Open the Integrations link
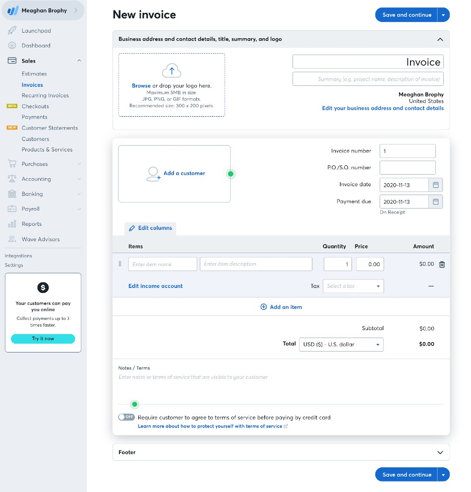The height and width of the screenshot is (492, 471). [x=18, y=256]
